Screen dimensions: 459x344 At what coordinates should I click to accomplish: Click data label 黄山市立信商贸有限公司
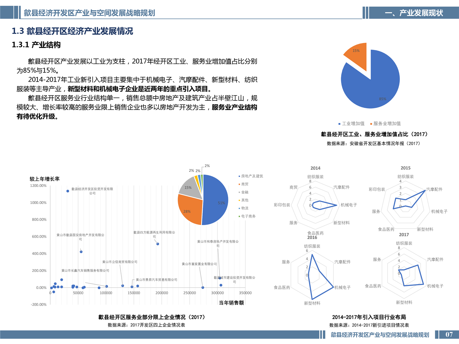(120, 262)
